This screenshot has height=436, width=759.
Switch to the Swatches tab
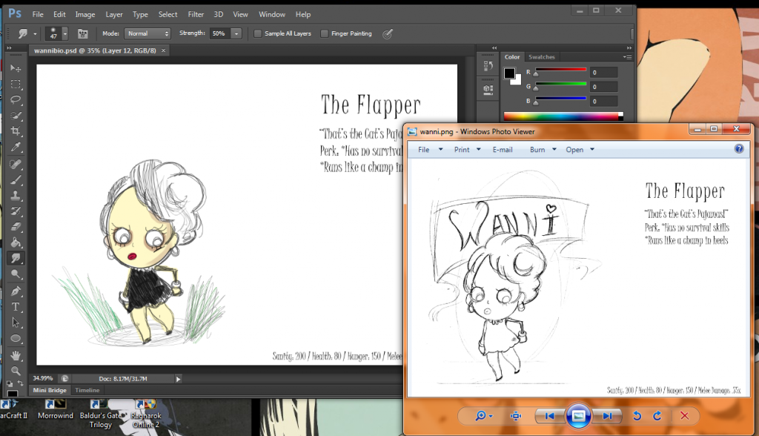pos(541,57)
